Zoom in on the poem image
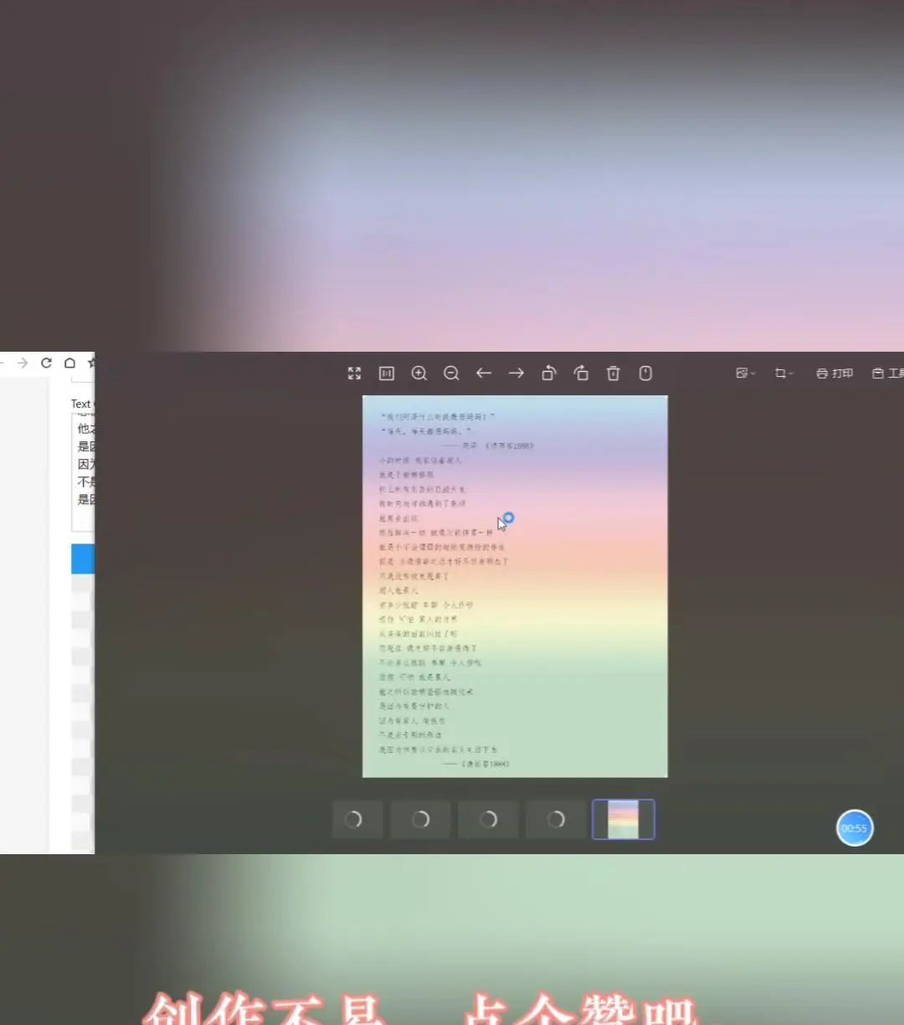The width and height of the screenshot is (904, 1025). tap(419, 373)
